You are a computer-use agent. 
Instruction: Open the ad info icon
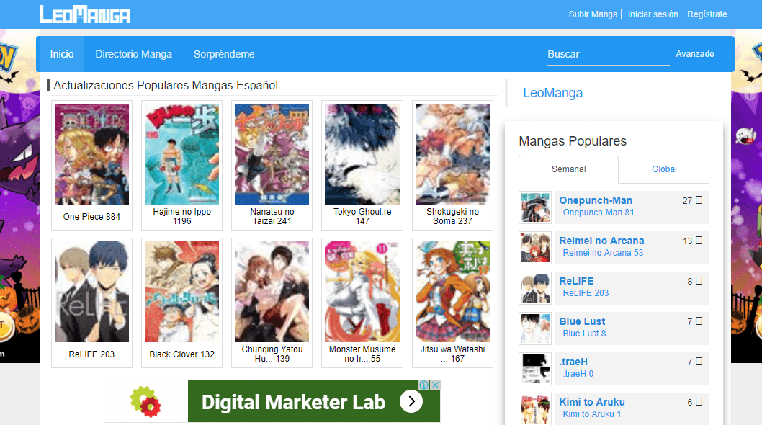click(424, 385)
